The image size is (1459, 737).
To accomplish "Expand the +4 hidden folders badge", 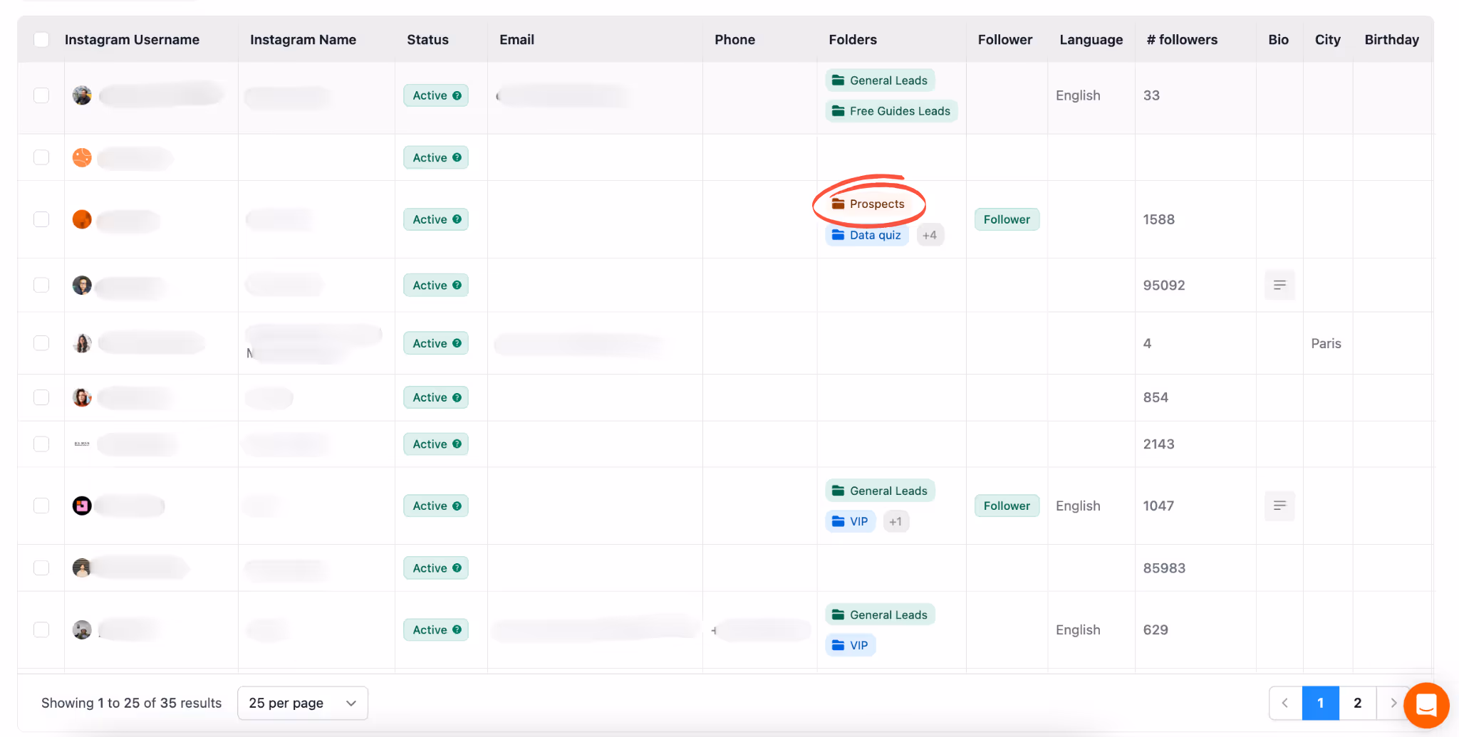I will coord(930,234).
